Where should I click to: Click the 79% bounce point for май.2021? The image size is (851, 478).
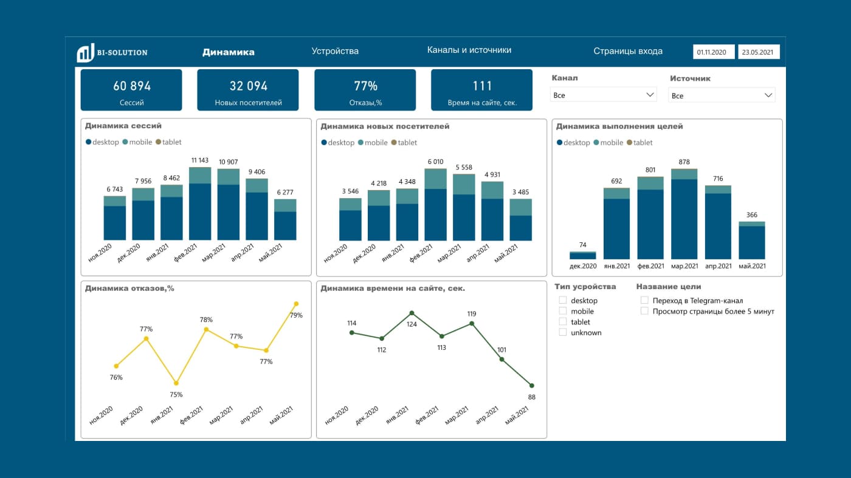click(x=296, y=304)
